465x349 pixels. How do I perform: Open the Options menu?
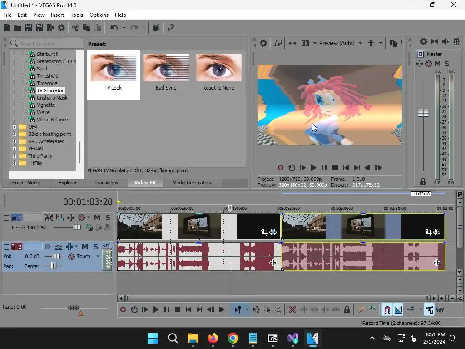99,15
